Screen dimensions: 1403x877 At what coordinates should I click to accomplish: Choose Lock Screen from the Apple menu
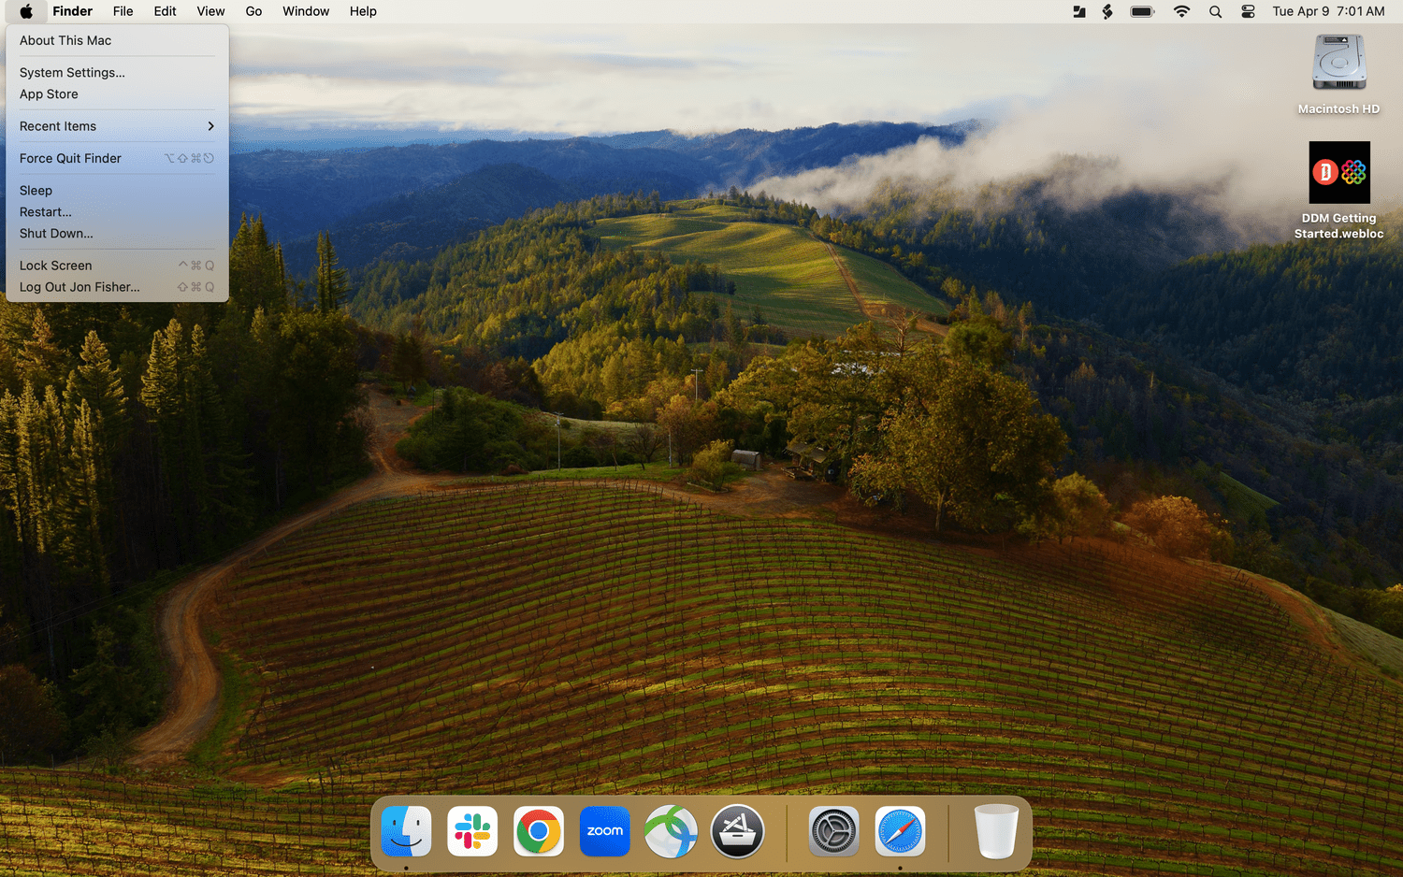point(56,266)
